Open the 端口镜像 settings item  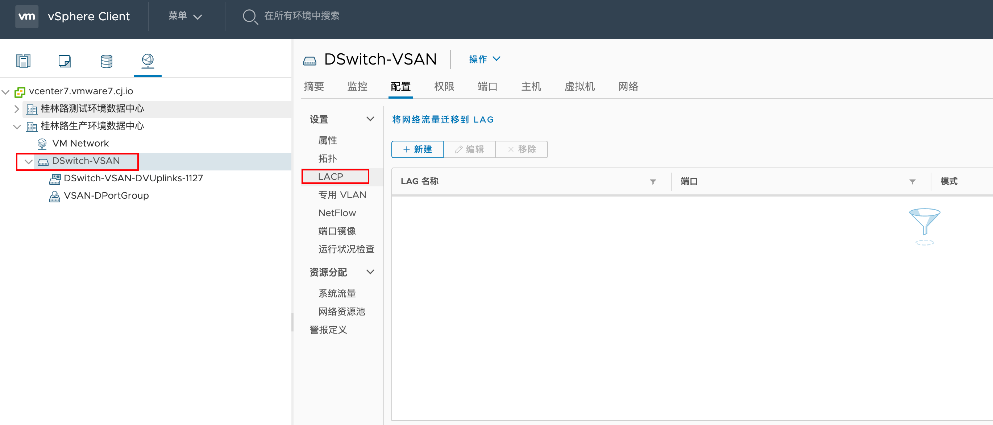click(337, 231)
